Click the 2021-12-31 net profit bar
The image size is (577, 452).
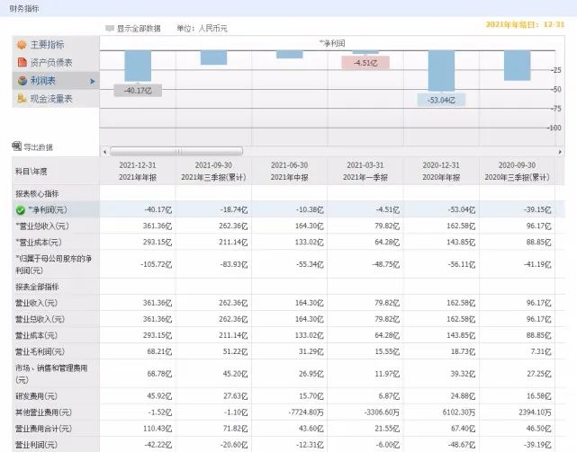(x=138, y=66)
